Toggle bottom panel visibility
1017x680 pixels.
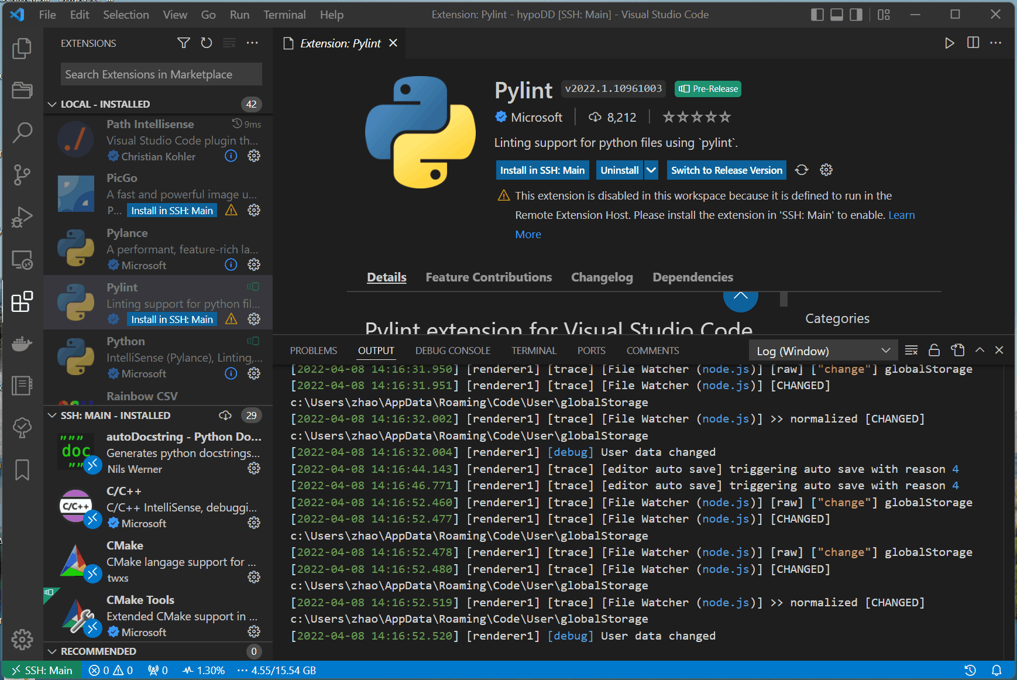tap(837, 15)
